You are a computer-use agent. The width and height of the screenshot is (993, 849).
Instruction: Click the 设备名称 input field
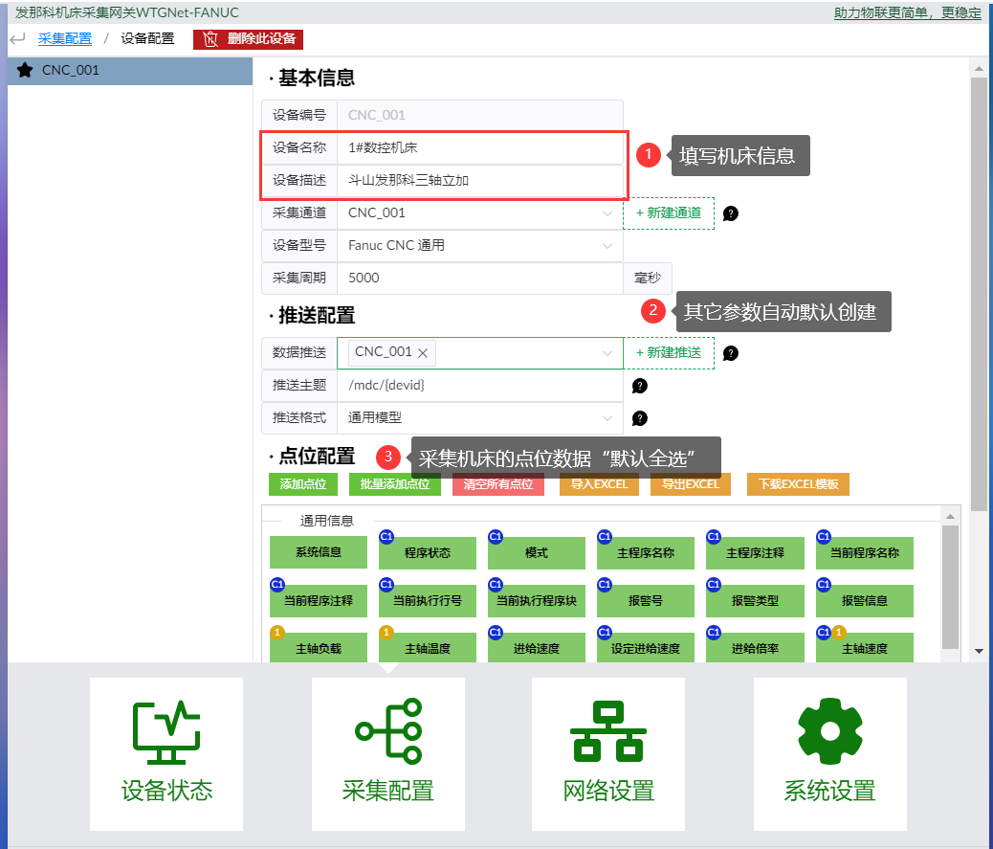point(480,147)
